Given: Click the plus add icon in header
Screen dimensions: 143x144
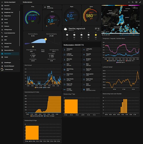Looking at the screenshot, I should tap(129, 2).
